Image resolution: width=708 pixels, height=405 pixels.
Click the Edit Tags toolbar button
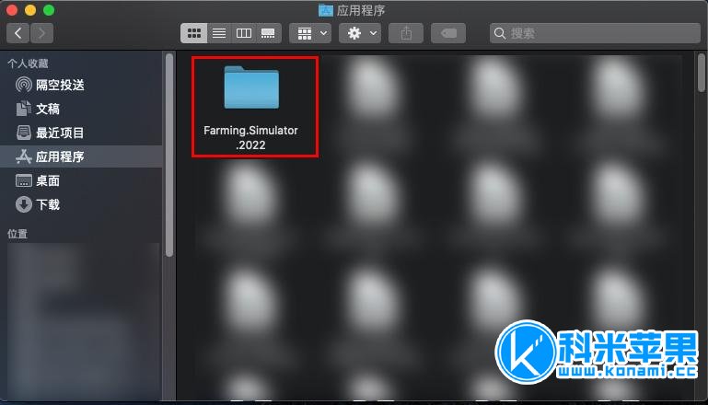pyautogui.click(x=448, y=33)
